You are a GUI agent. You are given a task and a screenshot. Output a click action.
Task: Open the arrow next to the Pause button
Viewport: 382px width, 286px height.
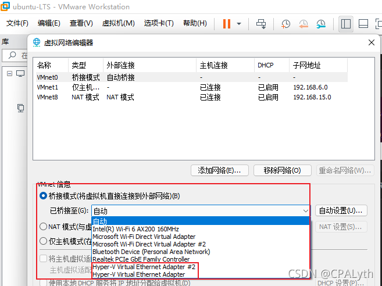click(x=240, y=24)
